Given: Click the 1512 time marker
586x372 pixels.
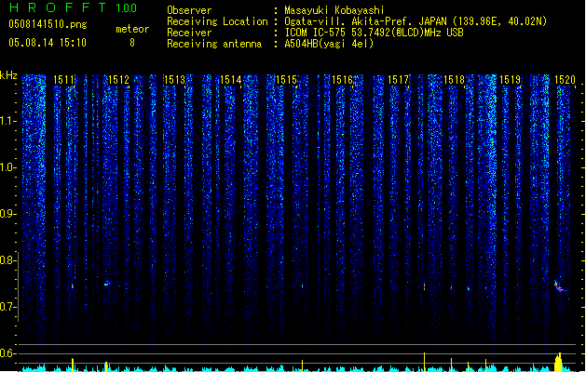Looking at the screenshot, I should click(x=118, y=80).
